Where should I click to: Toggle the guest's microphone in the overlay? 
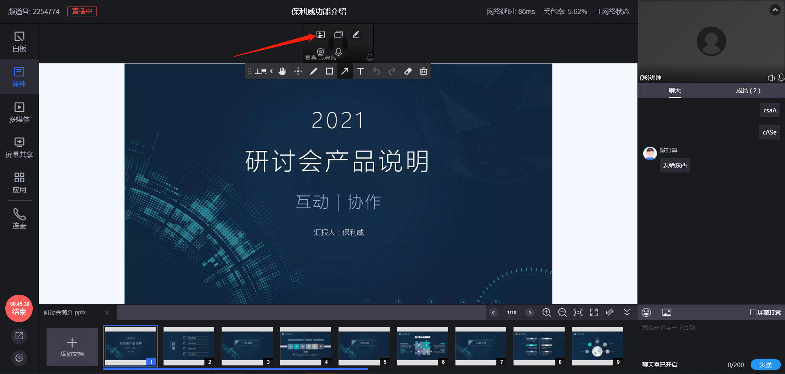click(339, 52)
